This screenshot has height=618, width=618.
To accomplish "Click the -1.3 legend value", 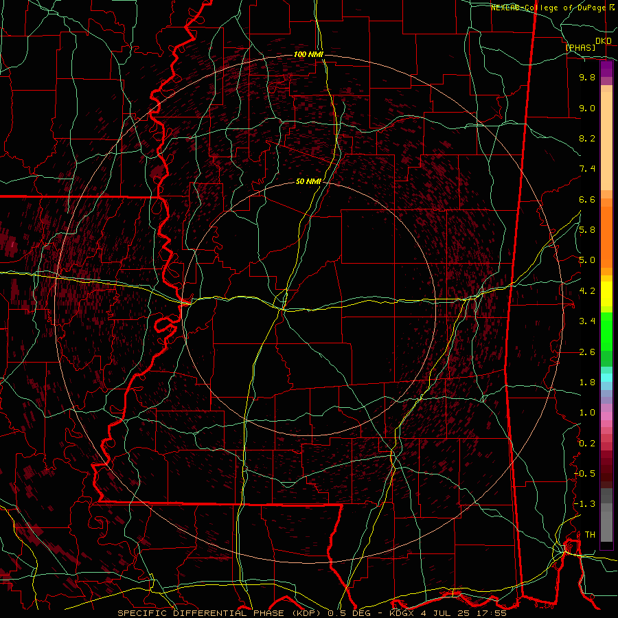I will [585, 504].
